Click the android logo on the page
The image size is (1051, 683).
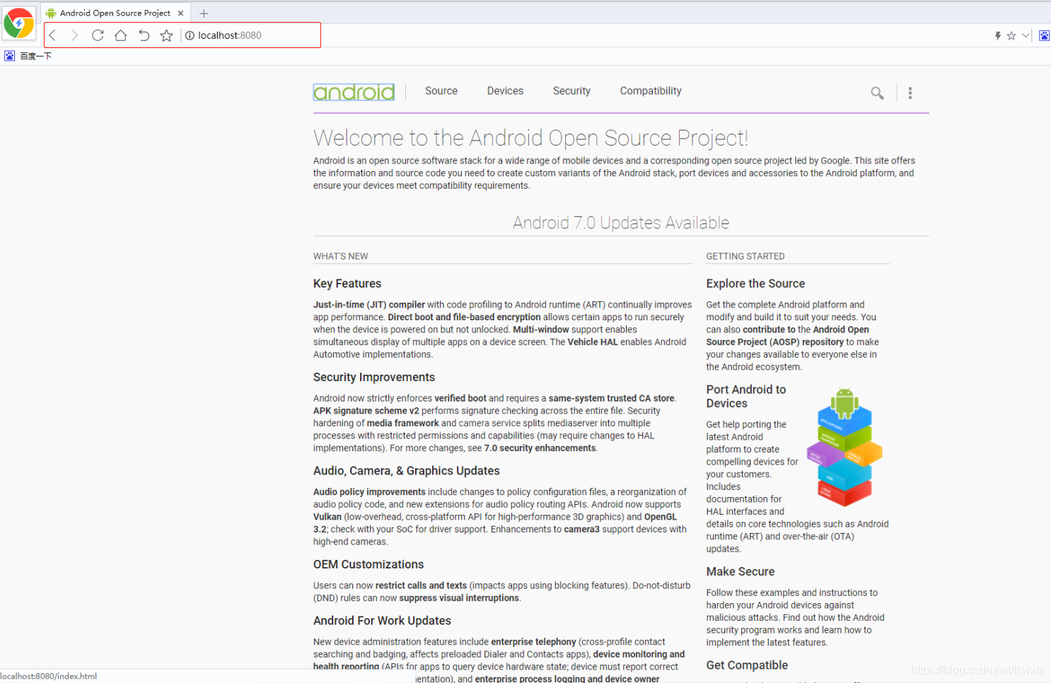click(354, 92)
